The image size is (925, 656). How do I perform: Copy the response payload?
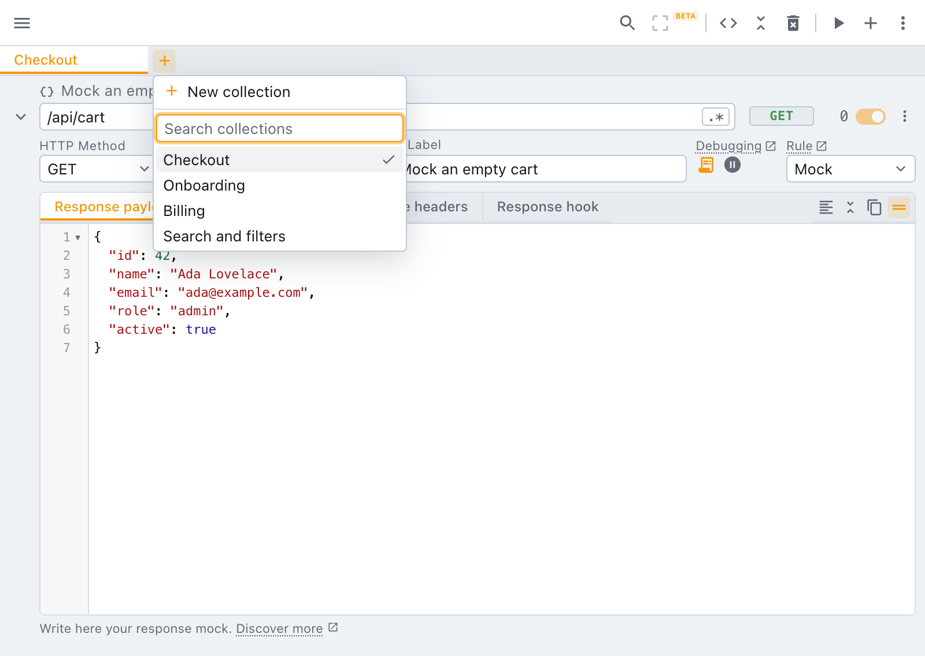(x=874, y=207)
